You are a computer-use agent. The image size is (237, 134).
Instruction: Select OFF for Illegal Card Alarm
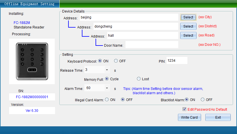click(x=123, y=100)
